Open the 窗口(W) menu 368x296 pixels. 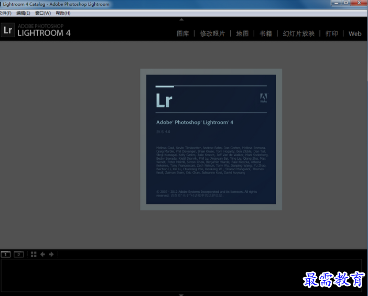(43, 13)
